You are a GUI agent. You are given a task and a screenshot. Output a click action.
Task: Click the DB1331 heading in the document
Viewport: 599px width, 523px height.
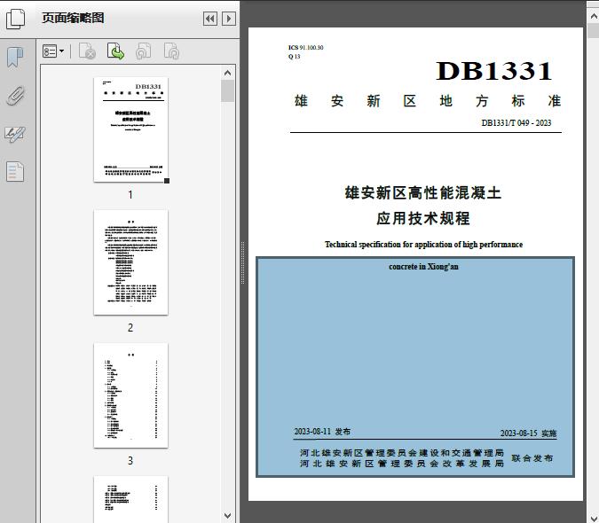click(x=494, y=71)
